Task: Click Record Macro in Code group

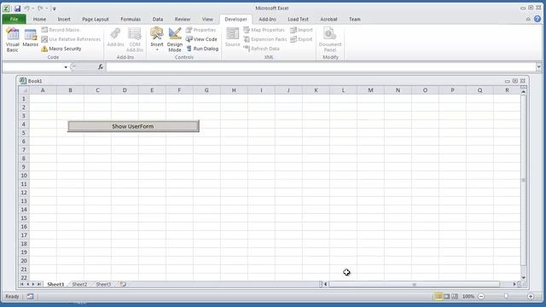Action: pyautogui.click(x=61, y=30)
